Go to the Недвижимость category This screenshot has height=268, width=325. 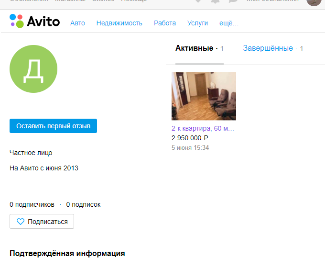[119, 23]
